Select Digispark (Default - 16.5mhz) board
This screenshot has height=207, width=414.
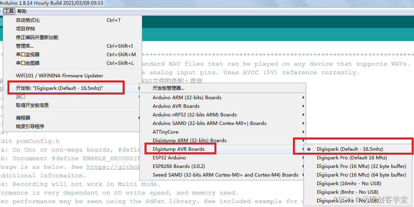pos(359,149)
